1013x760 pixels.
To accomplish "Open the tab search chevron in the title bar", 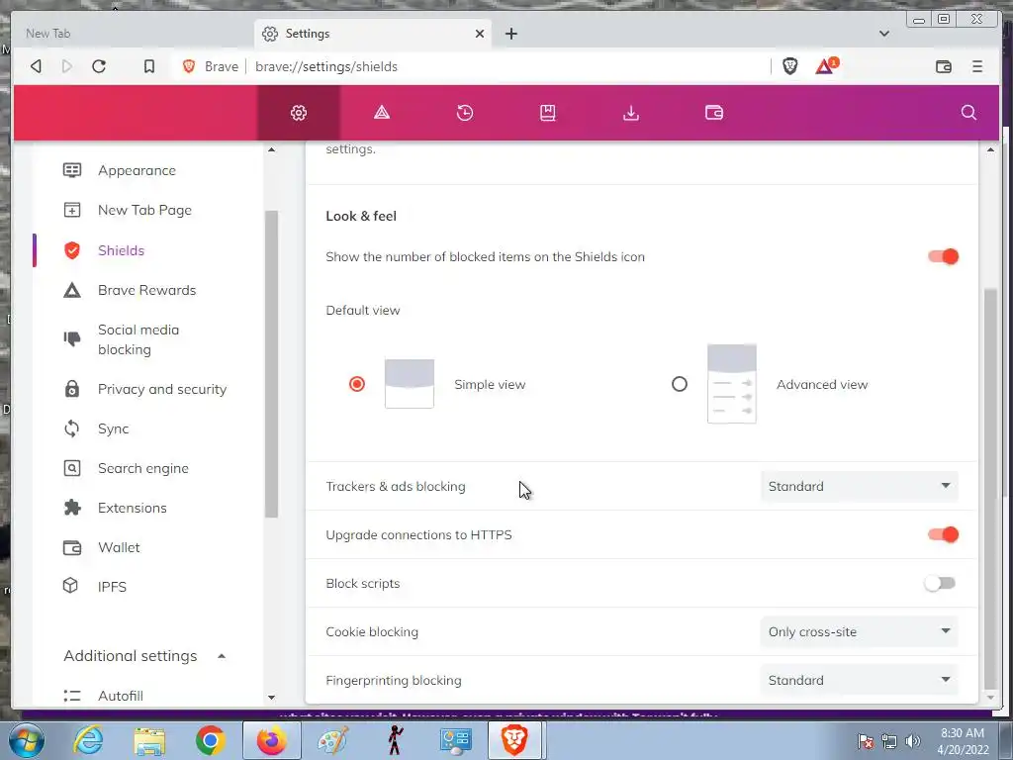I will (x=884, y=34).
